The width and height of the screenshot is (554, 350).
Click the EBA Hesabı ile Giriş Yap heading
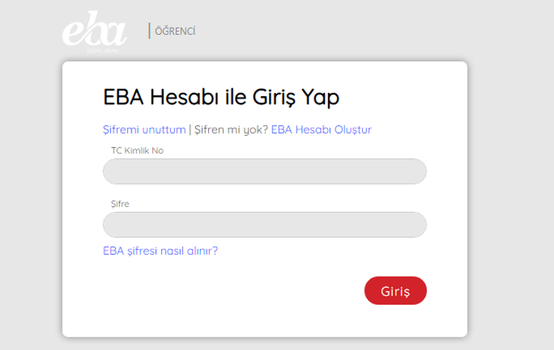221,97
